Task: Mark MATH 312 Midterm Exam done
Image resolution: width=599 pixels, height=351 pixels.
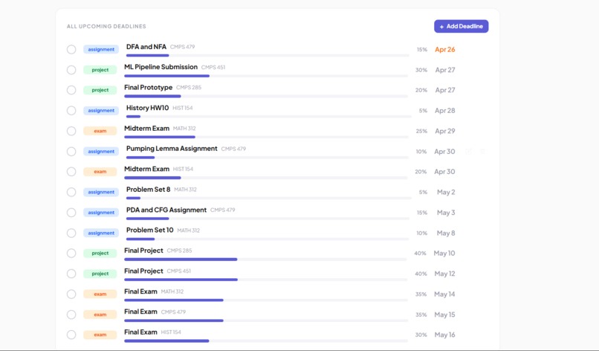Action: click(71, 131)
